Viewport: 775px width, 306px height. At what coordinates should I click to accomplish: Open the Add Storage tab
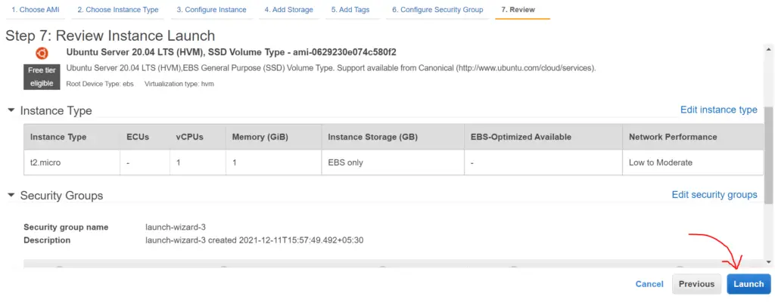point(288,10)
